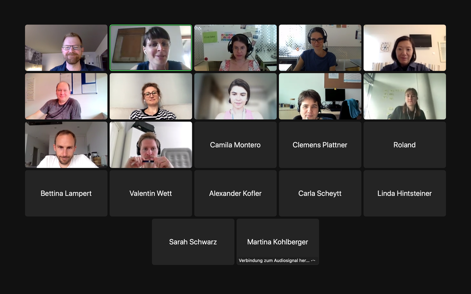Click the Carla Scheytt tile
The height and width of the screenshot is (294, 471).
point(320,193)
